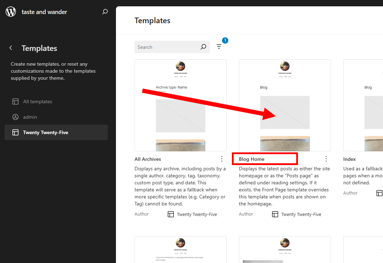Open actions menu for Blog Home
Image resolution: width=383 pixels, height=263 pixels.
[x=326, y=159]
